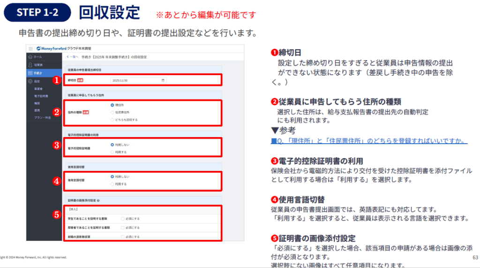Viewport: 480px width, 268px height.
Task: Open the 現住所と住民票住所 FAQ link
Action: [x=370, y=141]
